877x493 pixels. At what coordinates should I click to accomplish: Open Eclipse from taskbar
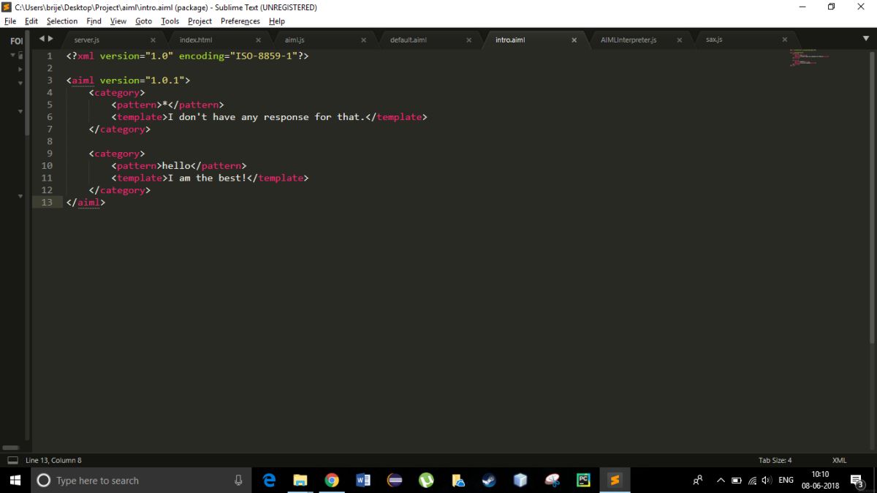395,481
